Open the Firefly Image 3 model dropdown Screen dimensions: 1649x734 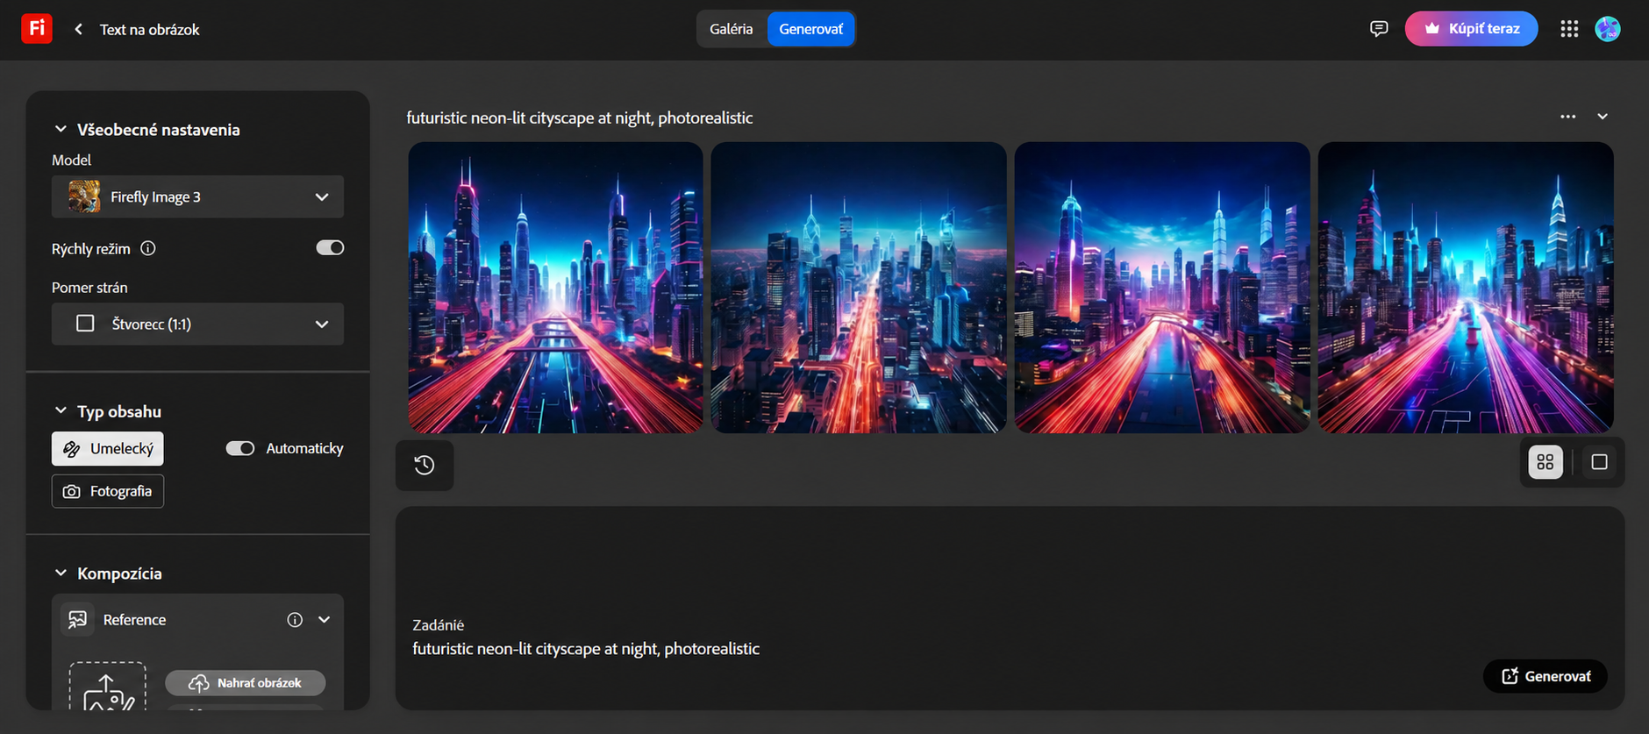click(x=197, y=196)
